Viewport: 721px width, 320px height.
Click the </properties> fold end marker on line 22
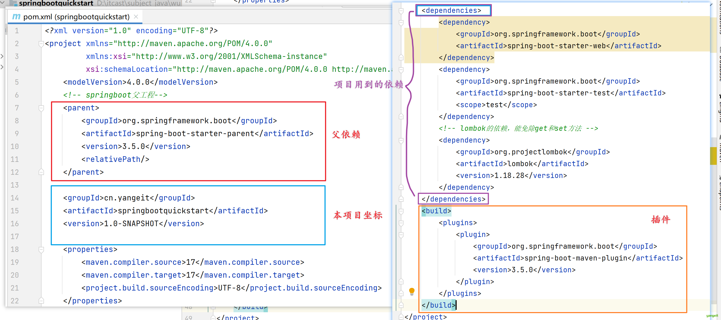(41, 301)
